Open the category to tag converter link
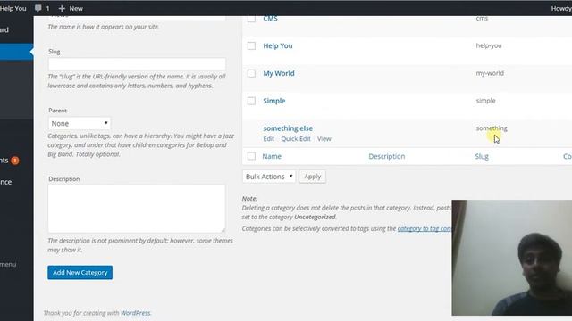This screenshot has height=321, width=572. pos(425,228)
